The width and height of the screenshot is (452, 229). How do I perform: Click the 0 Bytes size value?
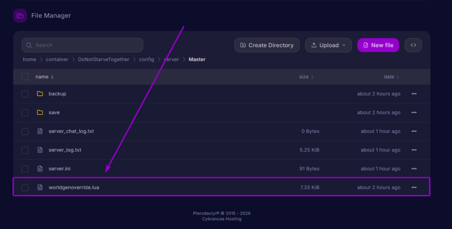tap(310, 131)
